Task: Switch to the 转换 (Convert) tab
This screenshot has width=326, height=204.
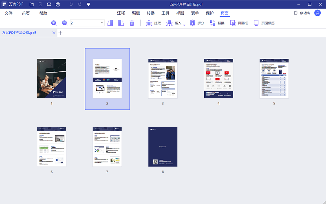Action: [150, 13]
